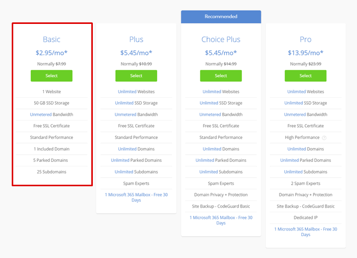
Task: Click Spam Experts in Plus plan
Action: [136, 183]
